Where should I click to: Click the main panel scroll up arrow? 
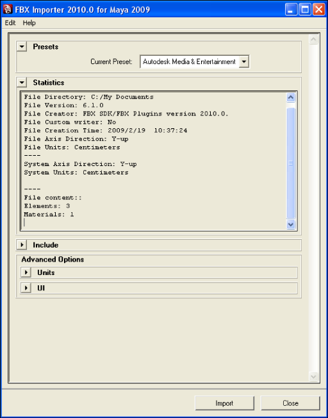point(313,40)
